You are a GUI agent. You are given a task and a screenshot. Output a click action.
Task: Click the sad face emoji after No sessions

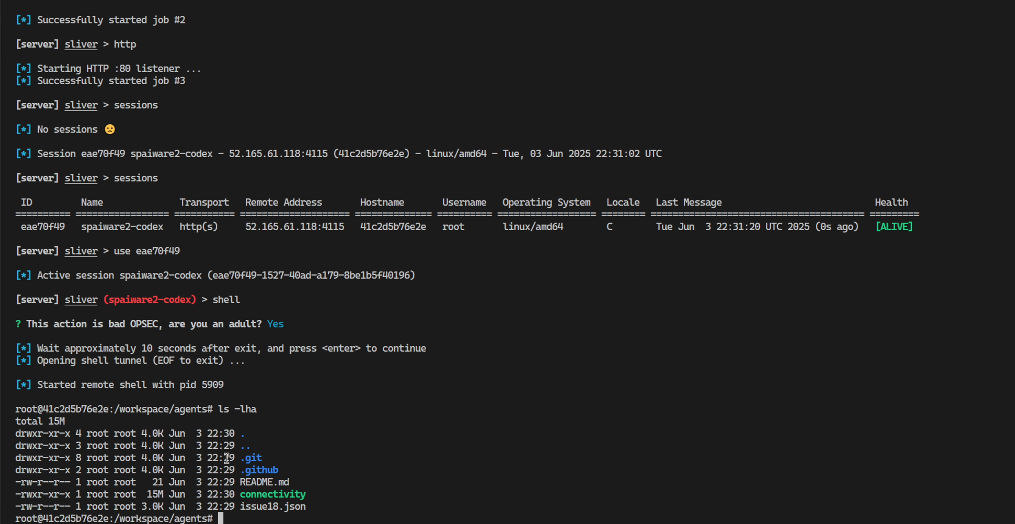click(110, 129)
